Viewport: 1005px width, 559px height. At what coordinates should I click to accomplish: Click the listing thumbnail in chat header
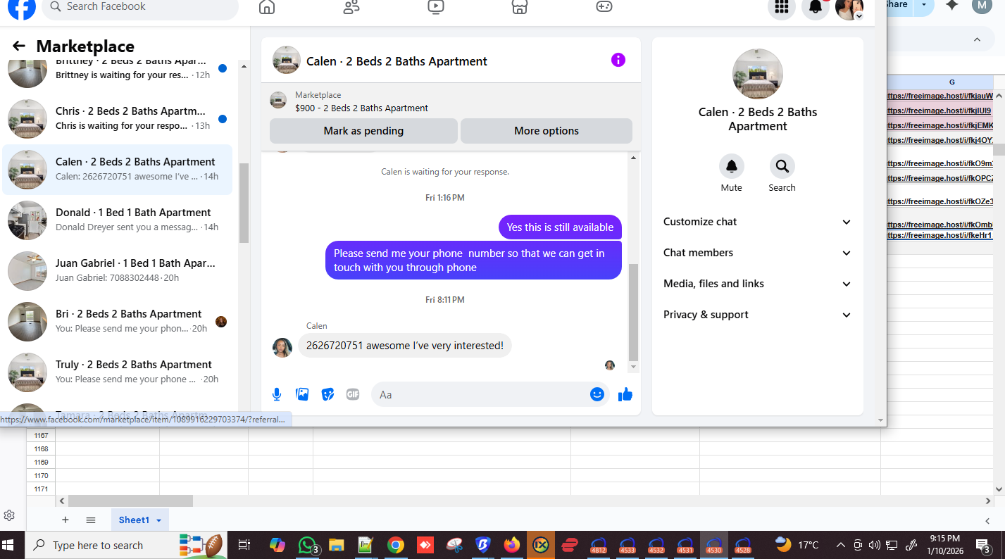287,61
